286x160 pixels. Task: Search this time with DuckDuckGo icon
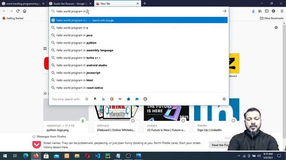tap(112, 99)
